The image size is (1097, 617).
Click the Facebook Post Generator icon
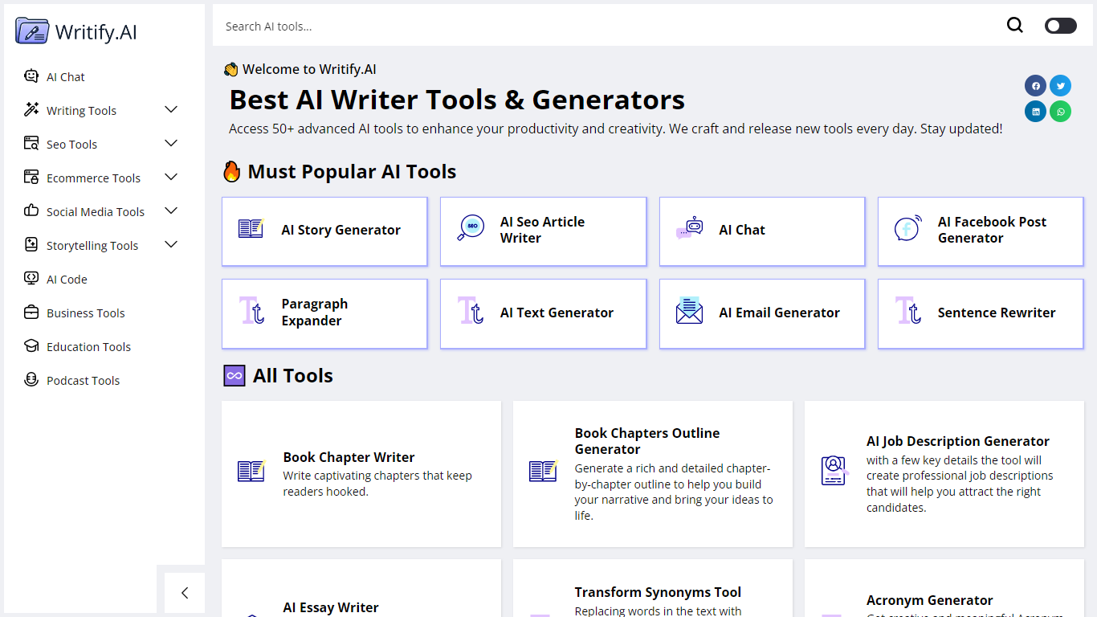click(907, 229)
